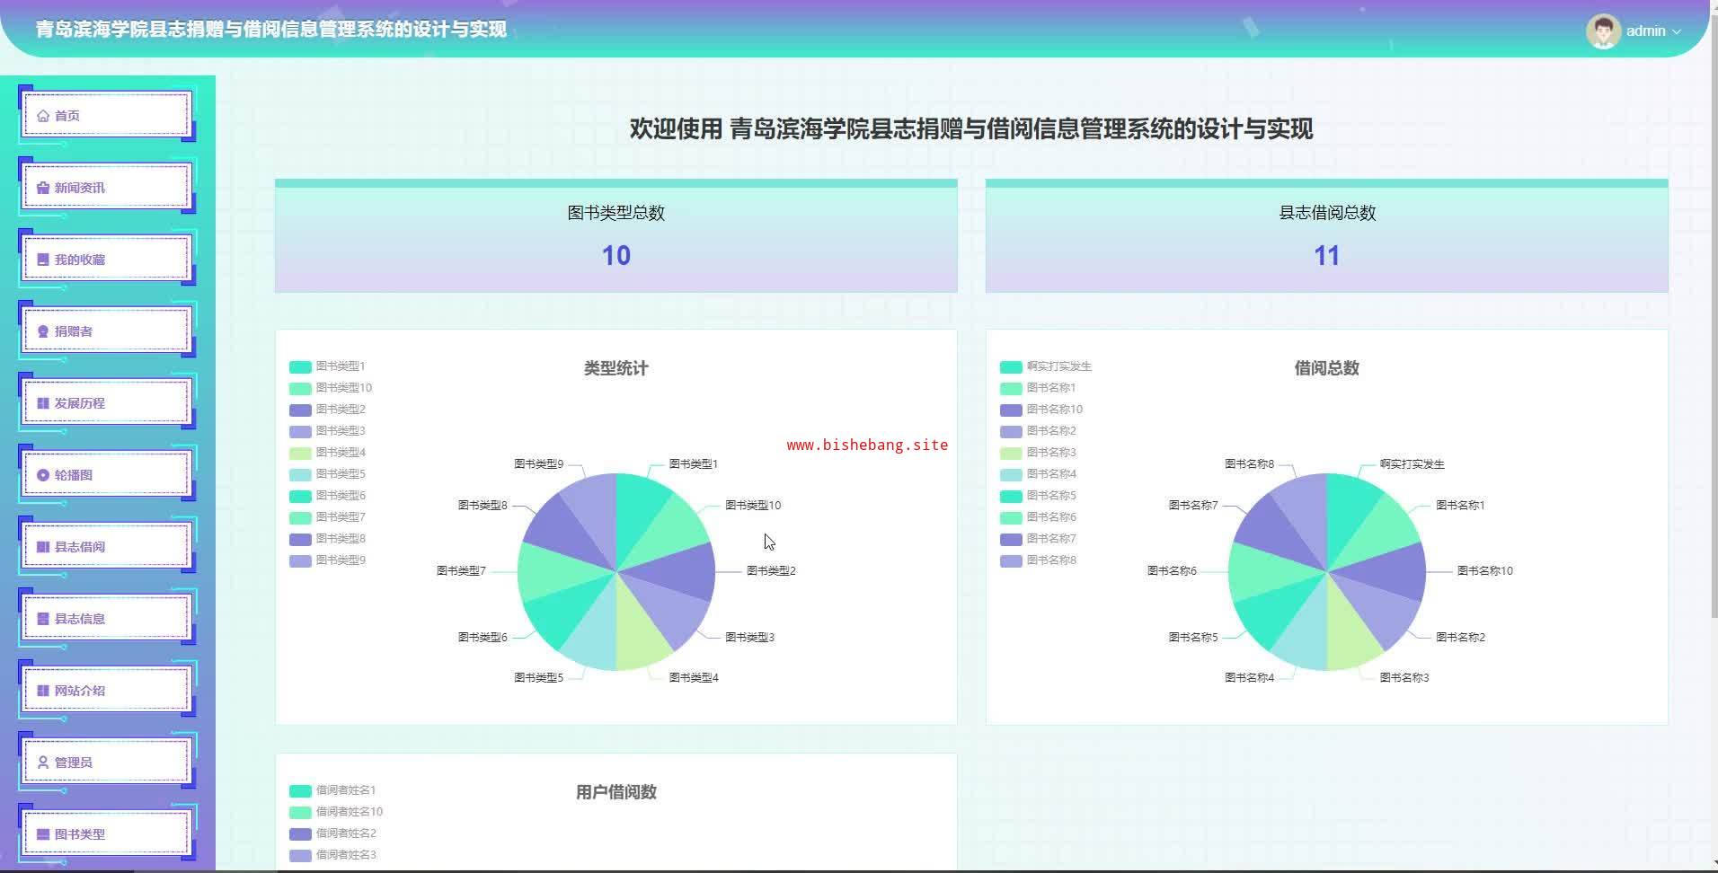Image resolution: width=1718 pixels, height=873 pixels.
Task: Toggle the 图书名称4 legend entry
Action: click(1038, 474)
